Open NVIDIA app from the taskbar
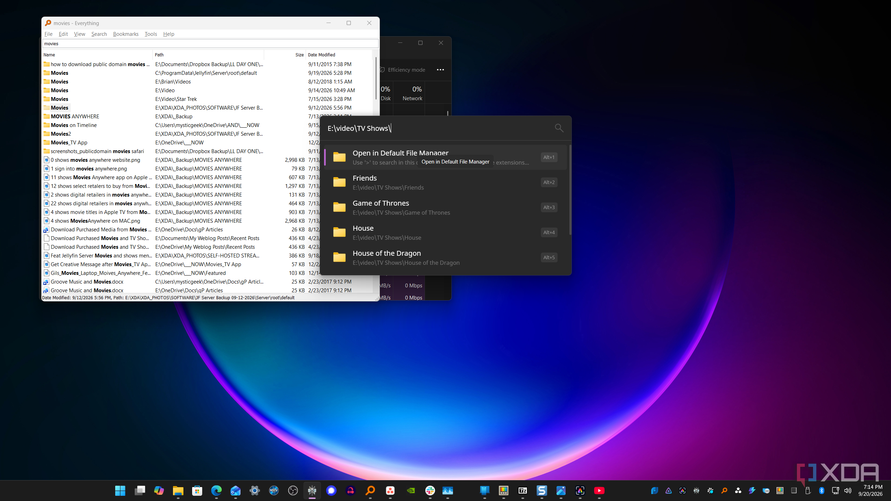This screenshot has width=891, height=501. coord(411,491)
